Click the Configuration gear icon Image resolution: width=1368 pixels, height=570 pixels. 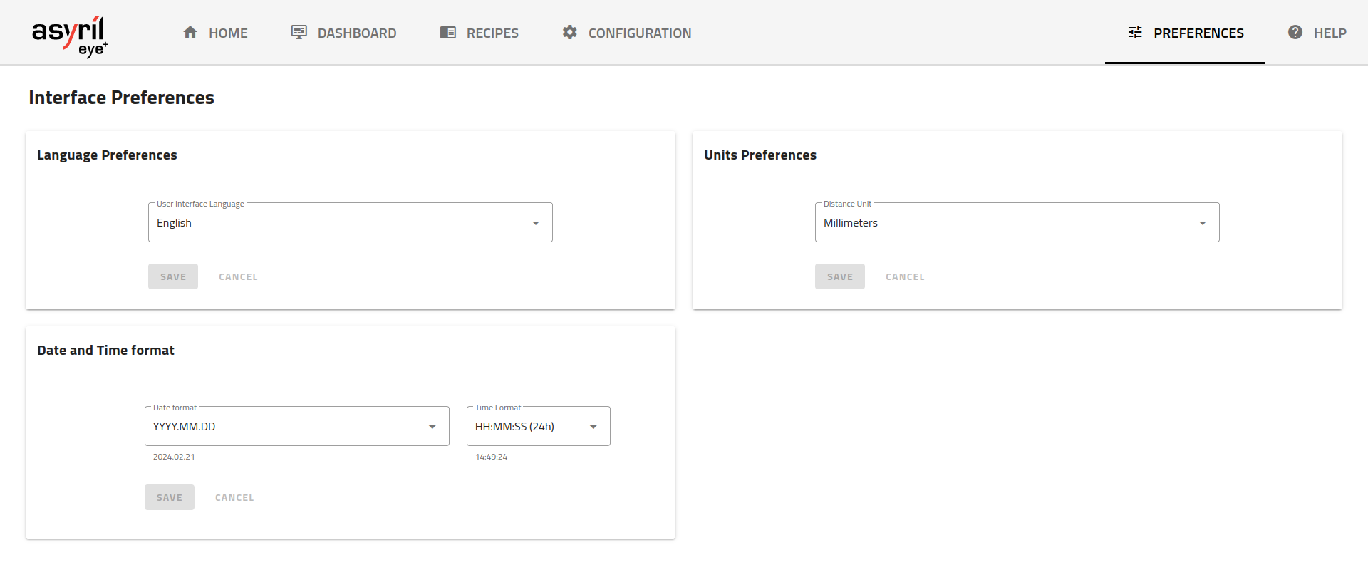coord(569,33)
